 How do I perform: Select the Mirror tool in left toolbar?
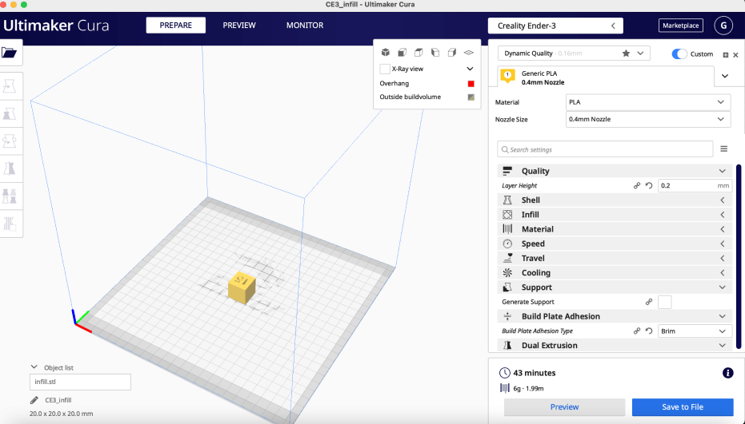(x=10, y=168)
